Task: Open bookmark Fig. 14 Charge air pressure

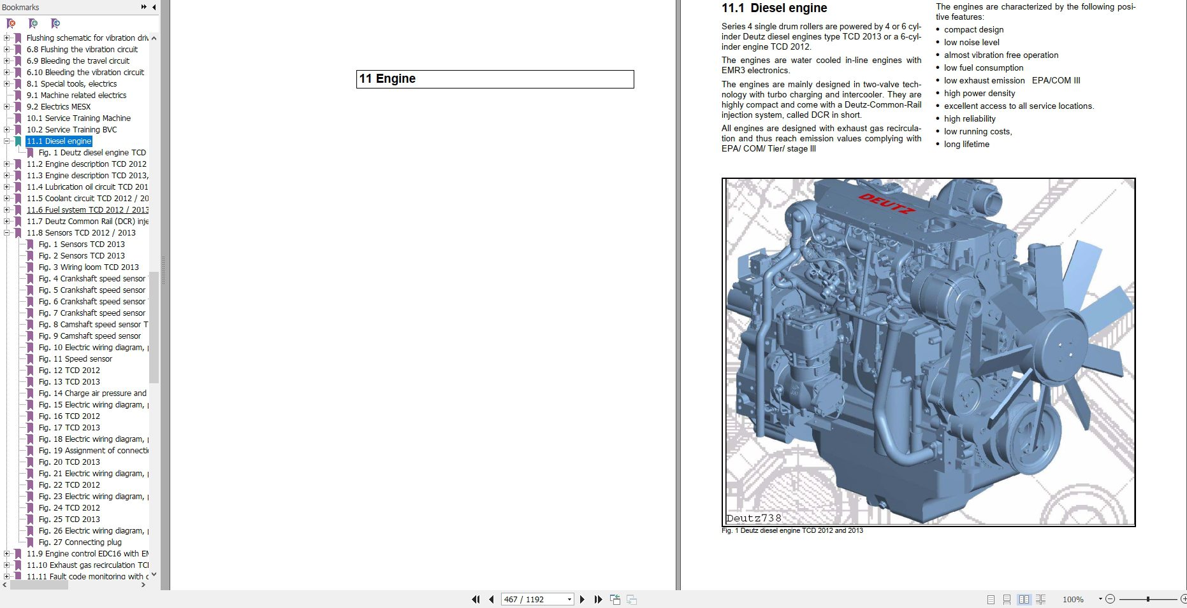Action: click(x=92, y=393)
